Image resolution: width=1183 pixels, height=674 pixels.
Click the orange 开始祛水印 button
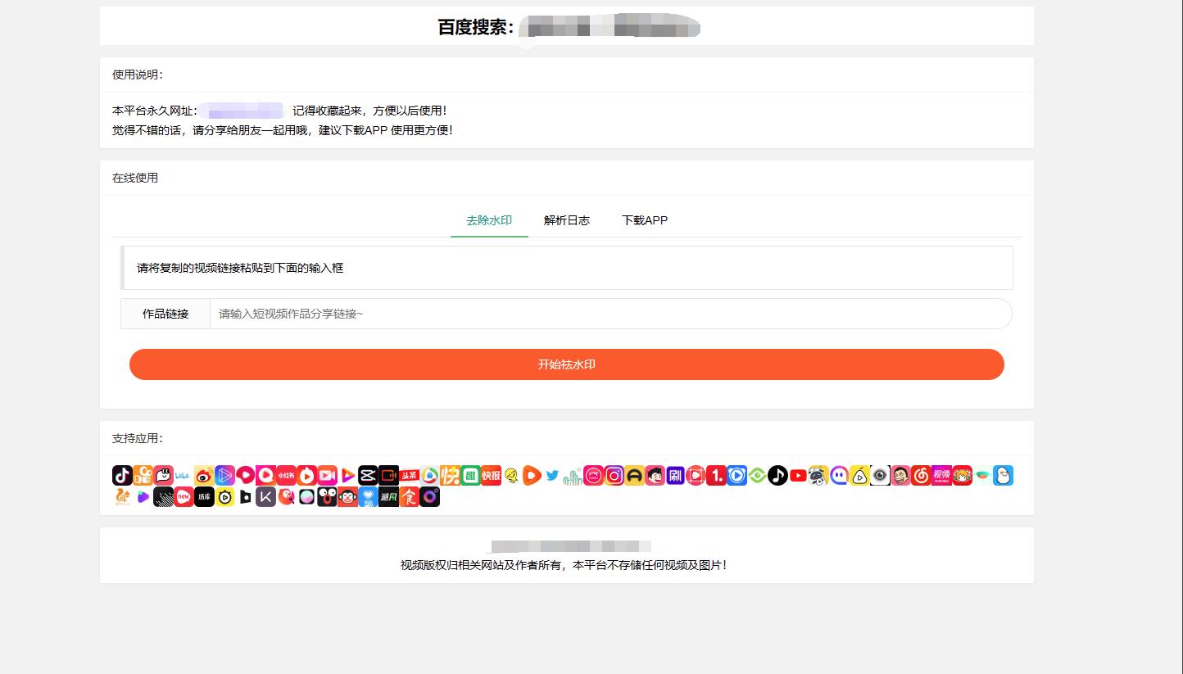567,364
